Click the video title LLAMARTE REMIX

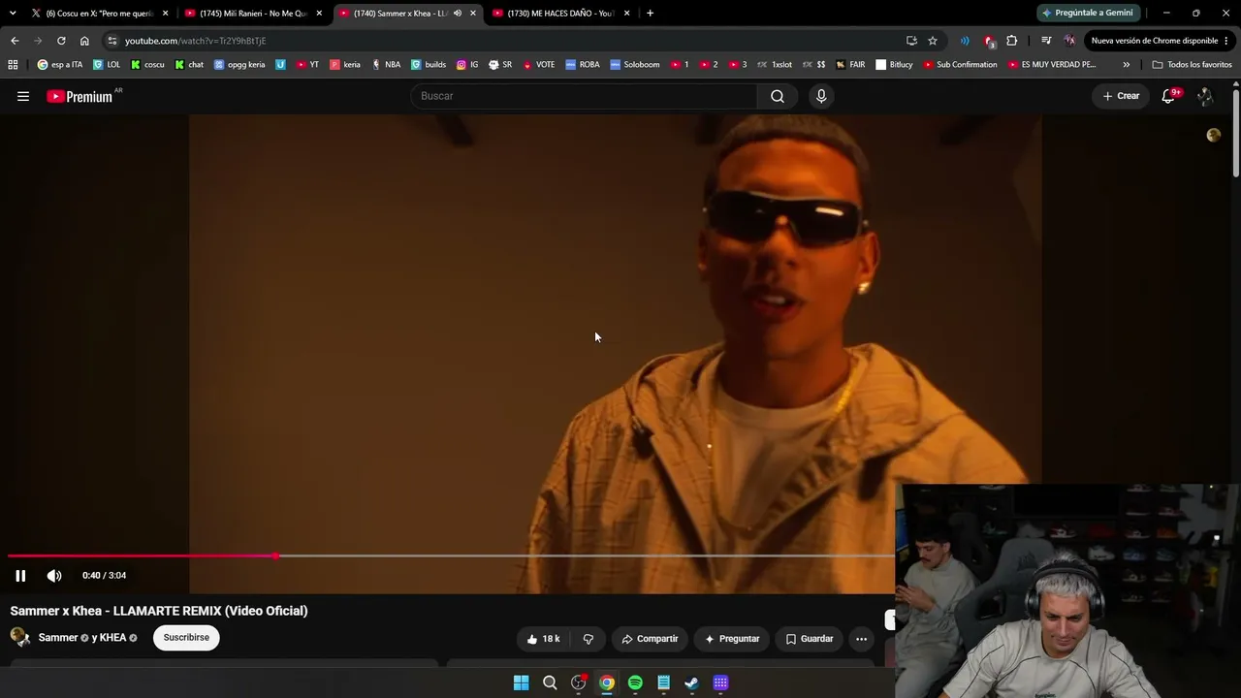pyautogui.click(x=159, y=611)
